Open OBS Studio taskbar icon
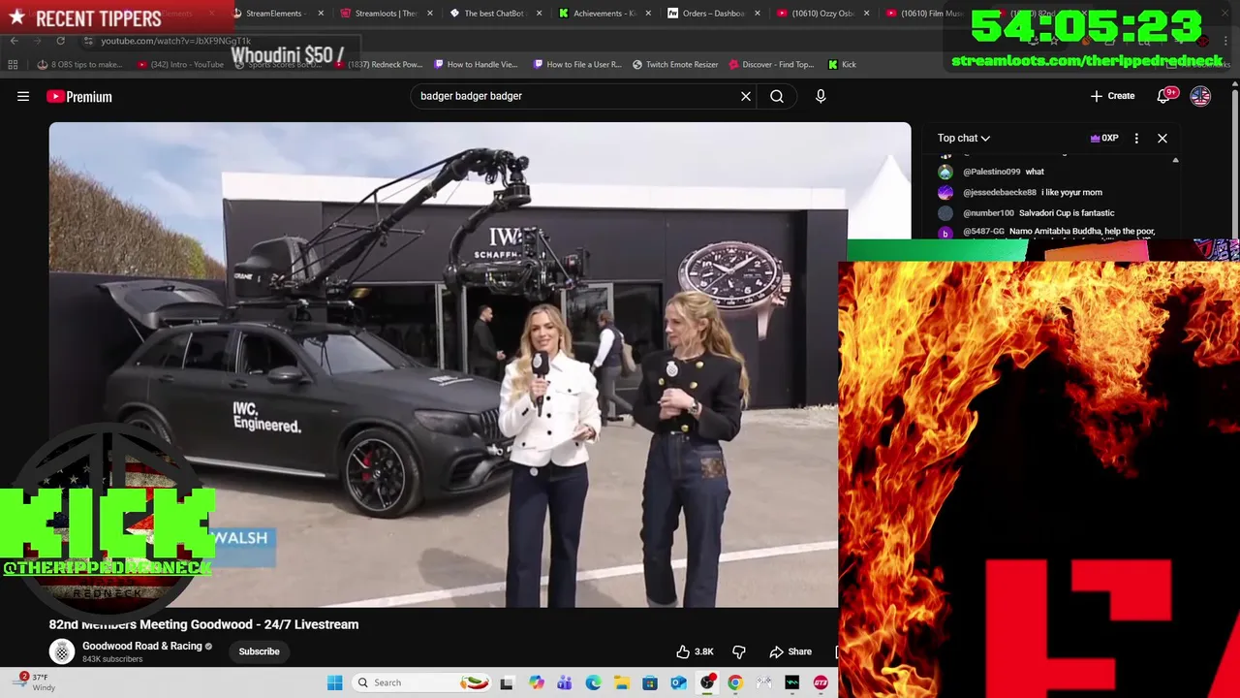Screen dimensions: 1240x698 pyautogui.click(x=707, y=682)
